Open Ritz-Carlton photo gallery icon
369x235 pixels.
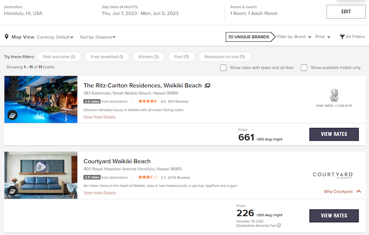tap(12, 115)
